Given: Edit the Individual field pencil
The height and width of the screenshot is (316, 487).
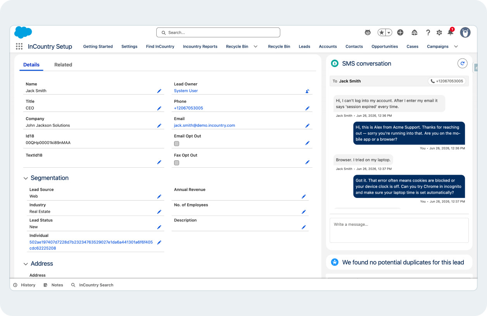Looking at the screenshot, I should [x=159, y=242].
